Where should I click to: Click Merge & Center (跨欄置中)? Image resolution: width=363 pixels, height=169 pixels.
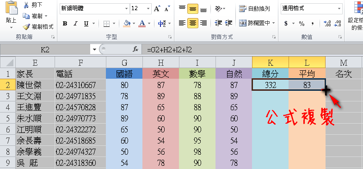[255, 23]
